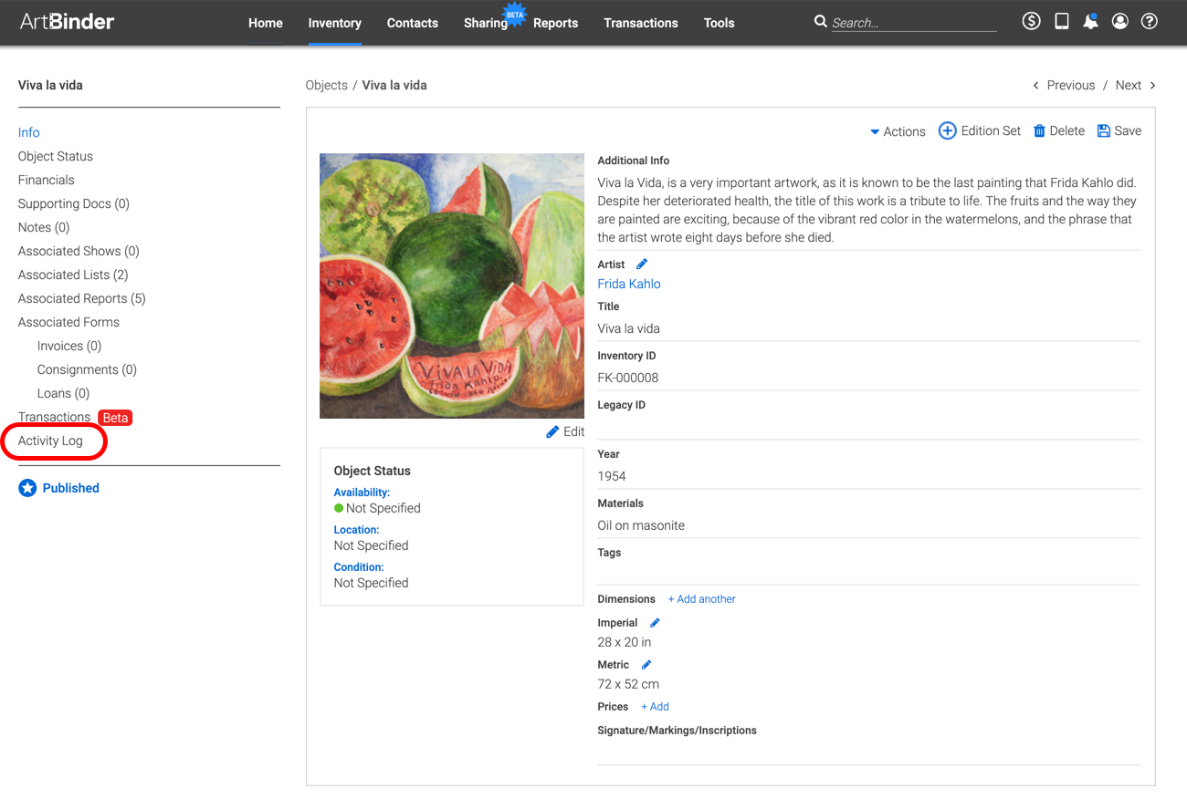This screenshot has width=1187, height=799.
Task: Click the empty Tags field
Action: coord(869,574)
